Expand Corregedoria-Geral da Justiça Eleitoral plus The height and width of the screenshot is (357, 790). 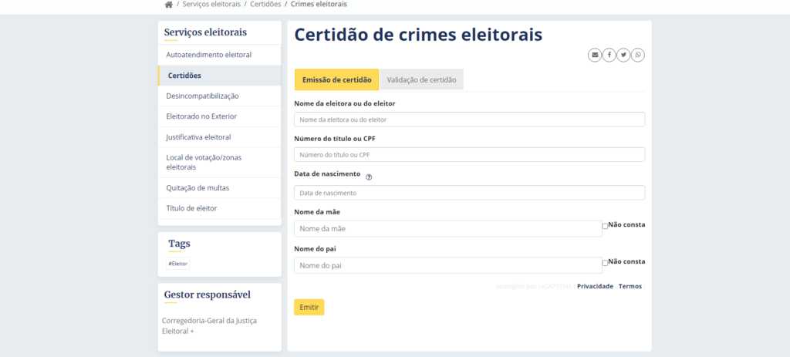click(192, 331)
